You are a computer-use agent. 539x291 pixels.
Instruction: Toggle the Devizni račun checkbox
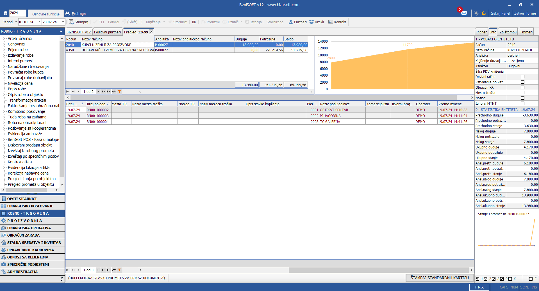click(522, 77)
